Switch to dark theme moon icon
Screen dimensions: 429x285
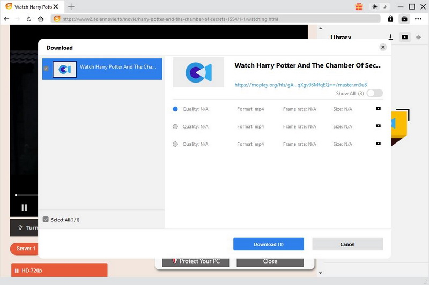point(385,6)
